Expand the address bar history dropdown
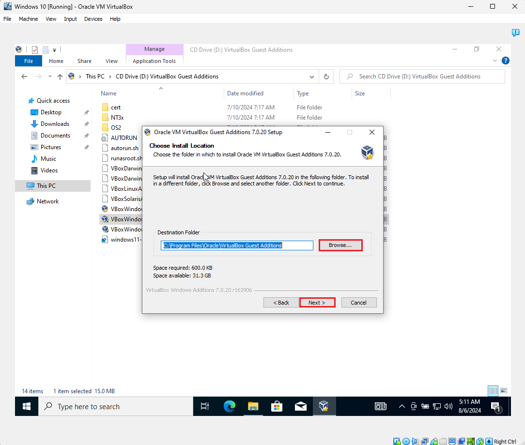Screen dimensions: 525x445 pos(312,77)
